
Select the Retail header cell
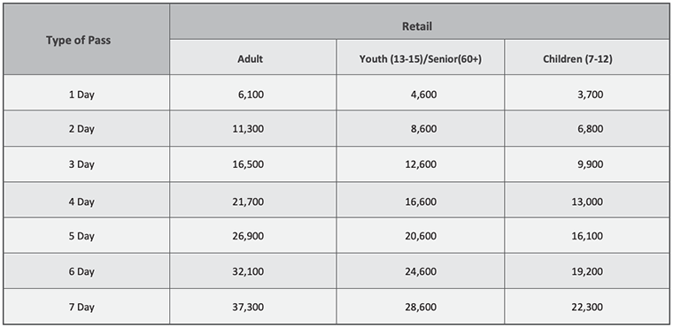click(419, 21)
